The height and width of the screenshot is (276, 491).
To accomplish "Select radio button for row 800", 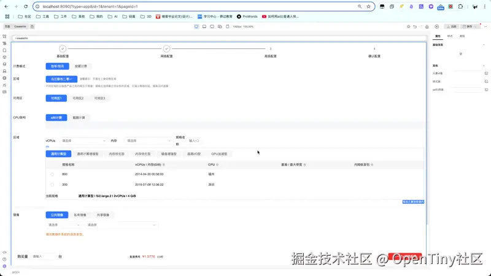I will [x=52, y=174].
